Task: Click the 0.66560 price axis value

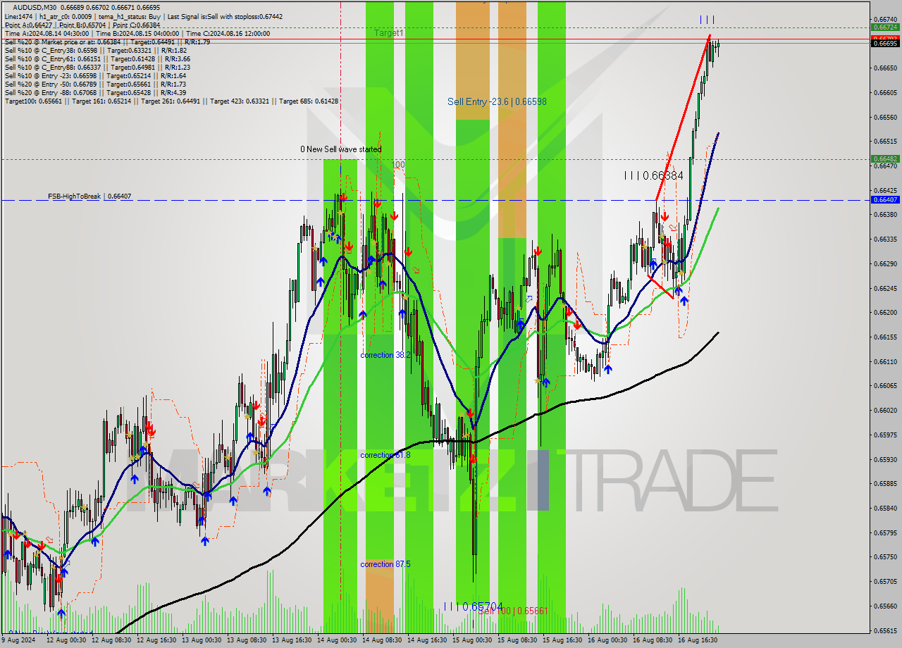Action: pyautogui.click(x=885, y=117)
